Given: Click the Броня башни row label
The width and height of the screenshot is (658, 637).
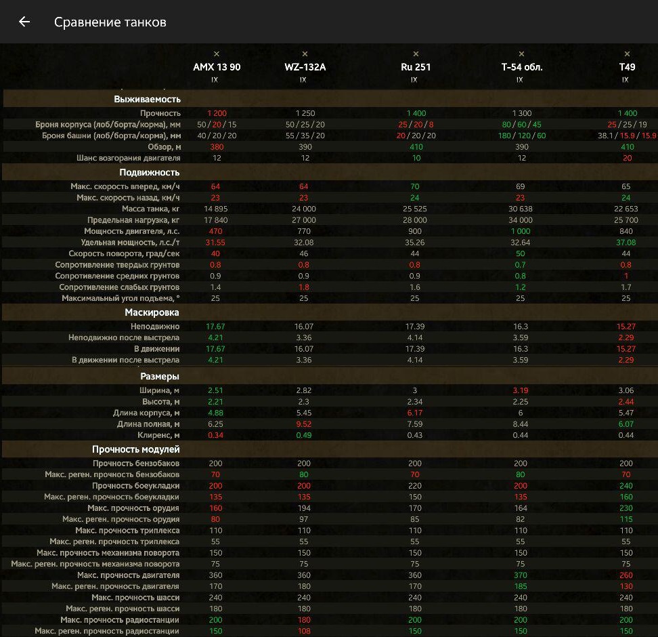Looking at the screenshot, I should coord(111,136).
